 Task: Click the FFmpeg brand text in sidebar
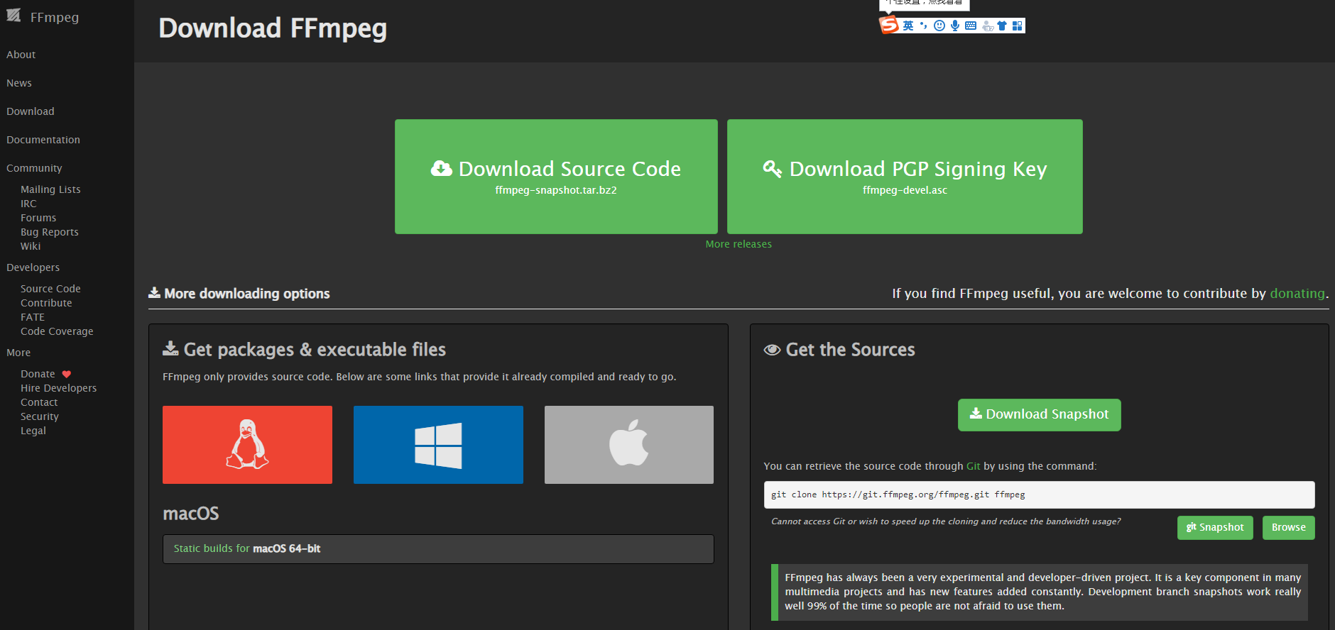(55, 17)
